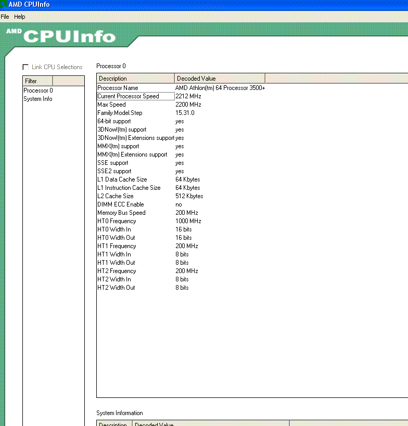Click the 2212 MHz value
This screenshot has height=426, width=408.
coord(188,96)
